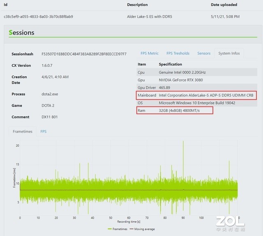Click the Sessionhash value text
Viewport: 263px width, 236px height.
(84, 54)
